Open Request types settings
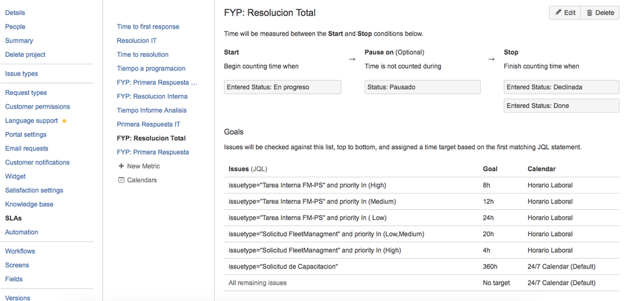 [x=26, y=92]
